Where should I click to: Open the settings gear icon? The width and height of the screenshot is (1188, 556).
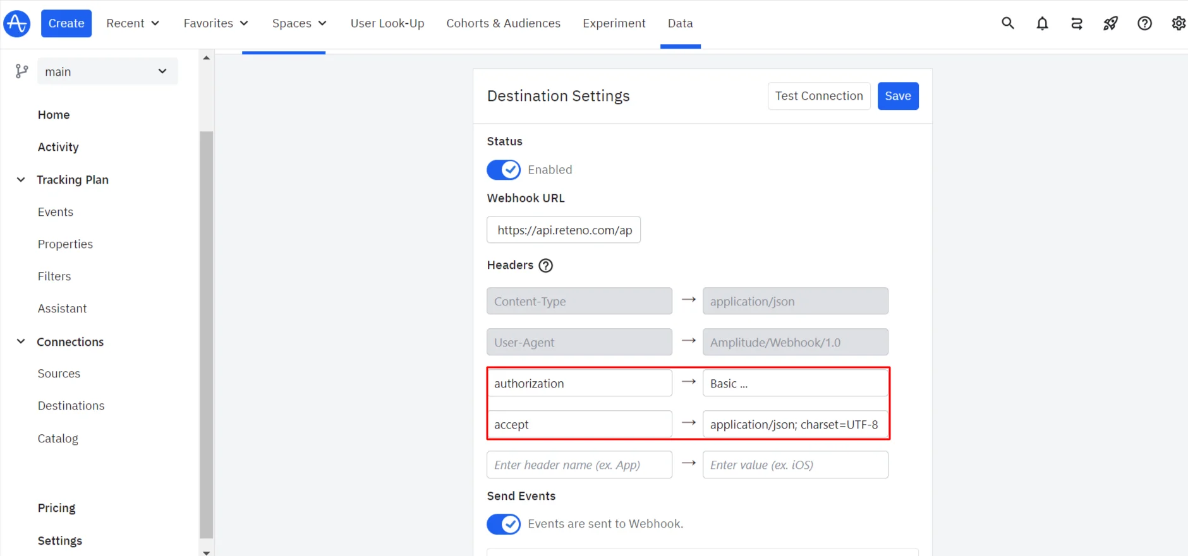[1179, 23]
